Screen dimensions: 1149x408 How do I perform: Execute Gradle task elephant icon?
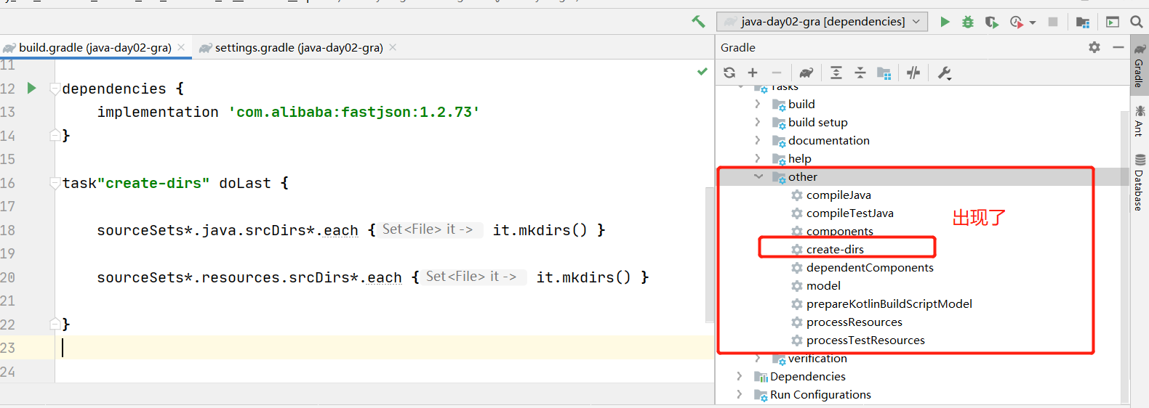tap(806, 73)
